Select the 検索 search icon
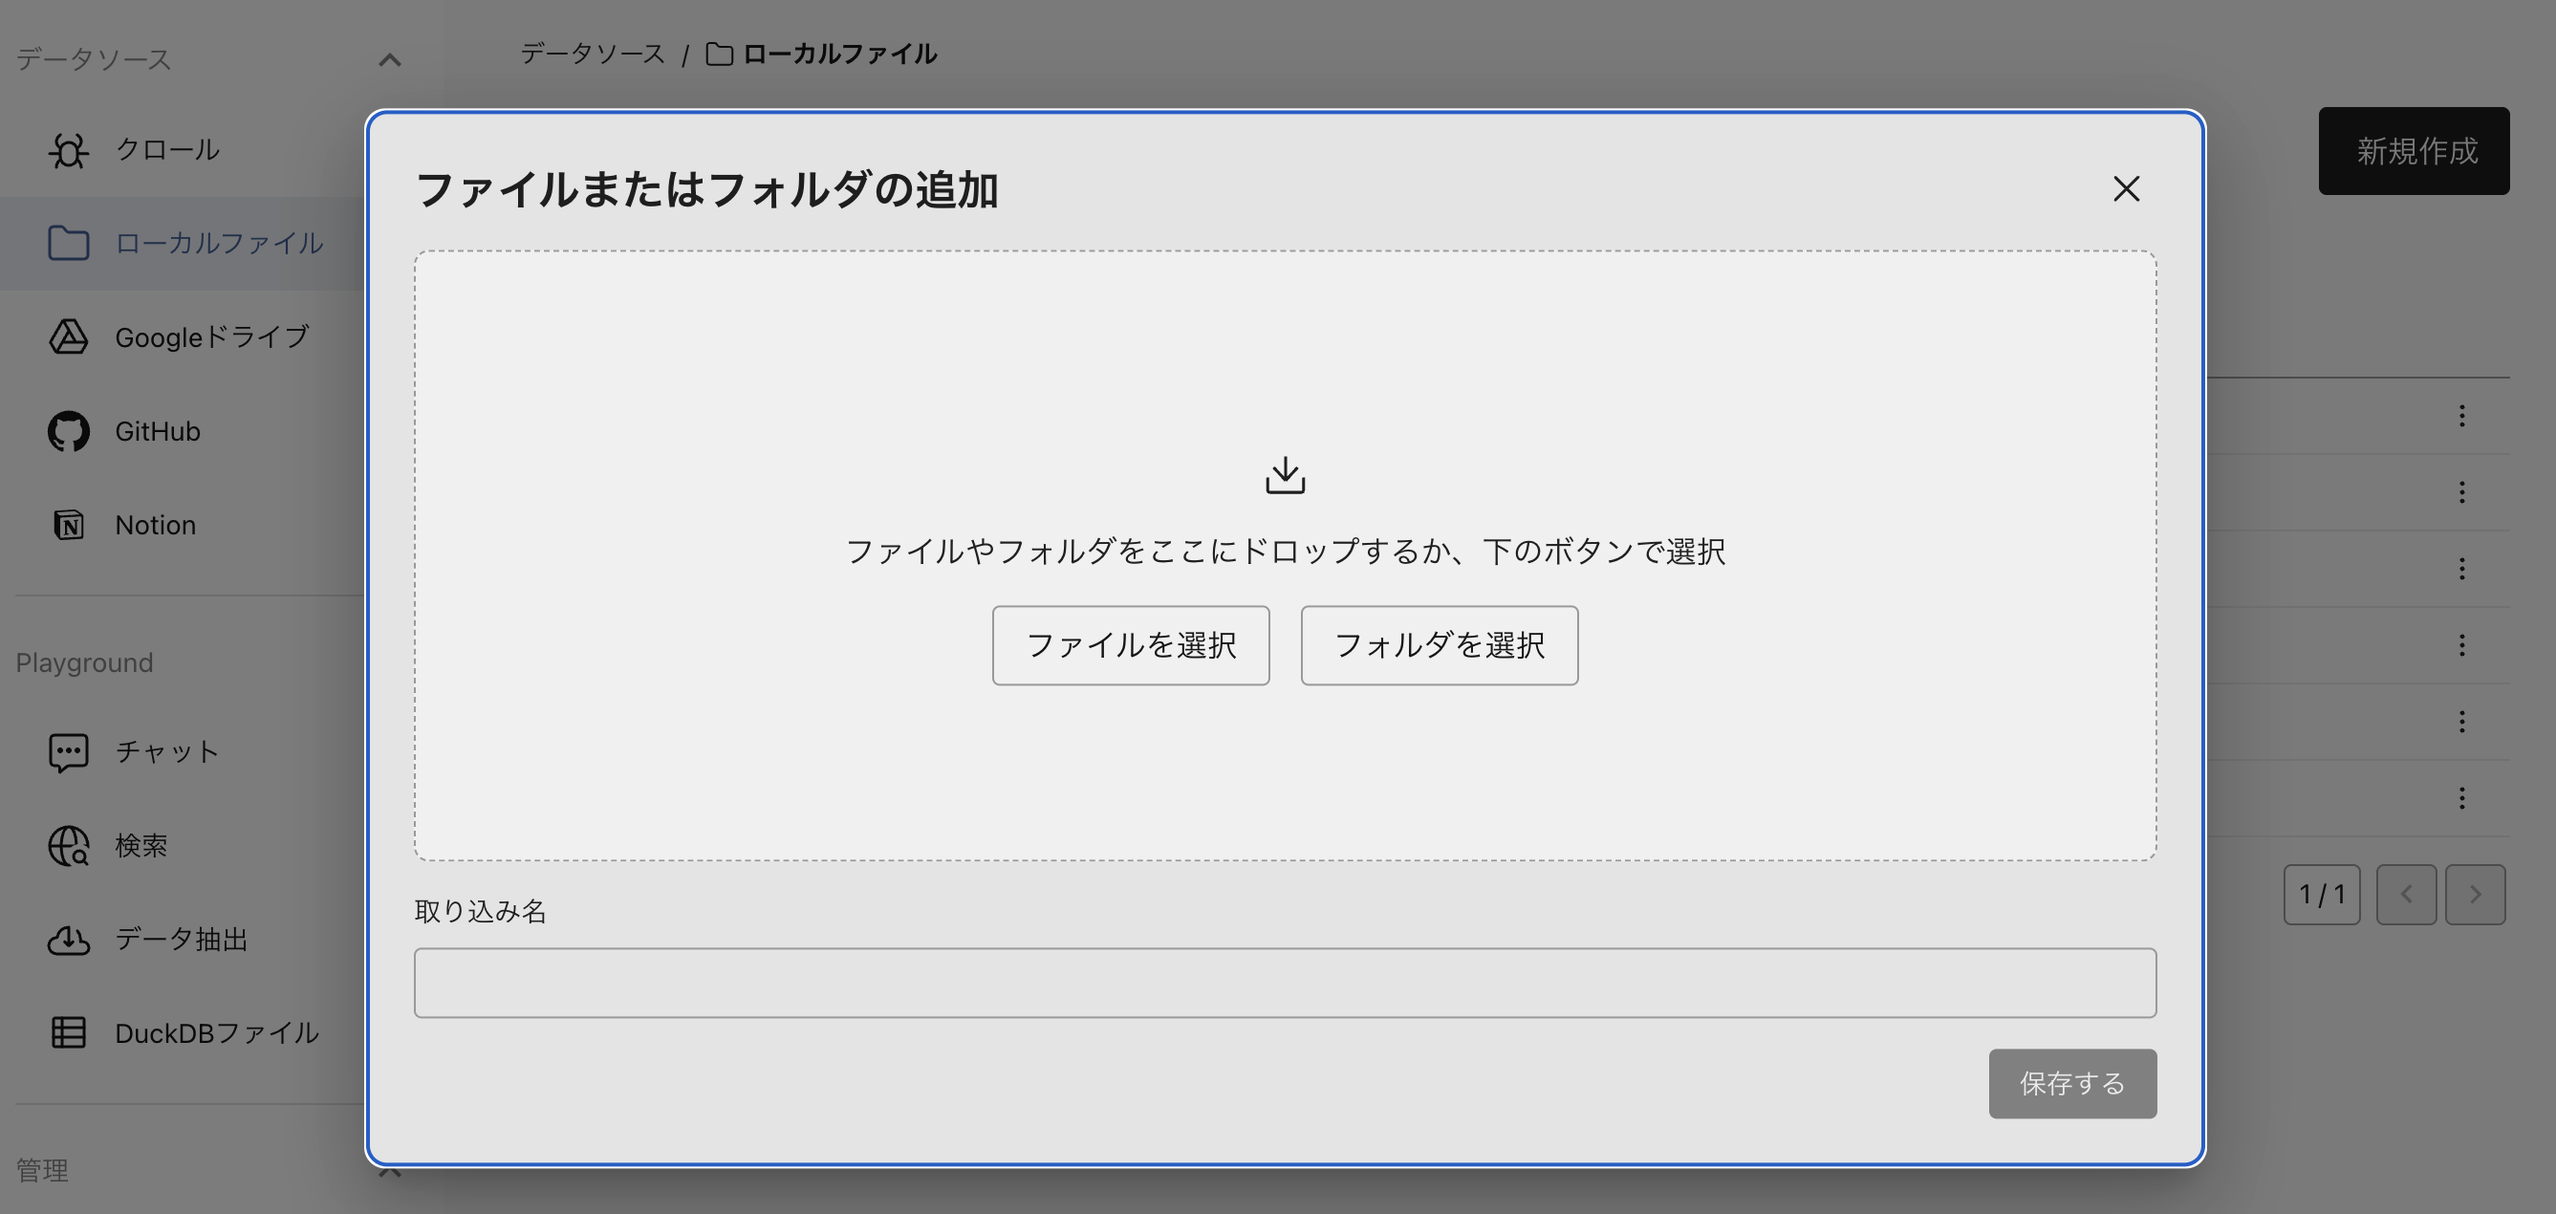Viewport: 2556px width, 1214px height. pyautogui.click(x=68, y=846)
